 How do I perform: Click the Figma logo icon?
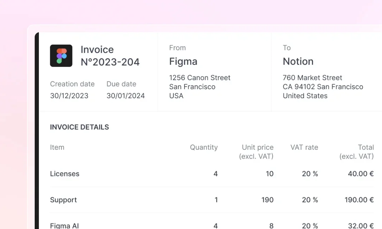(x=61, y=56)
